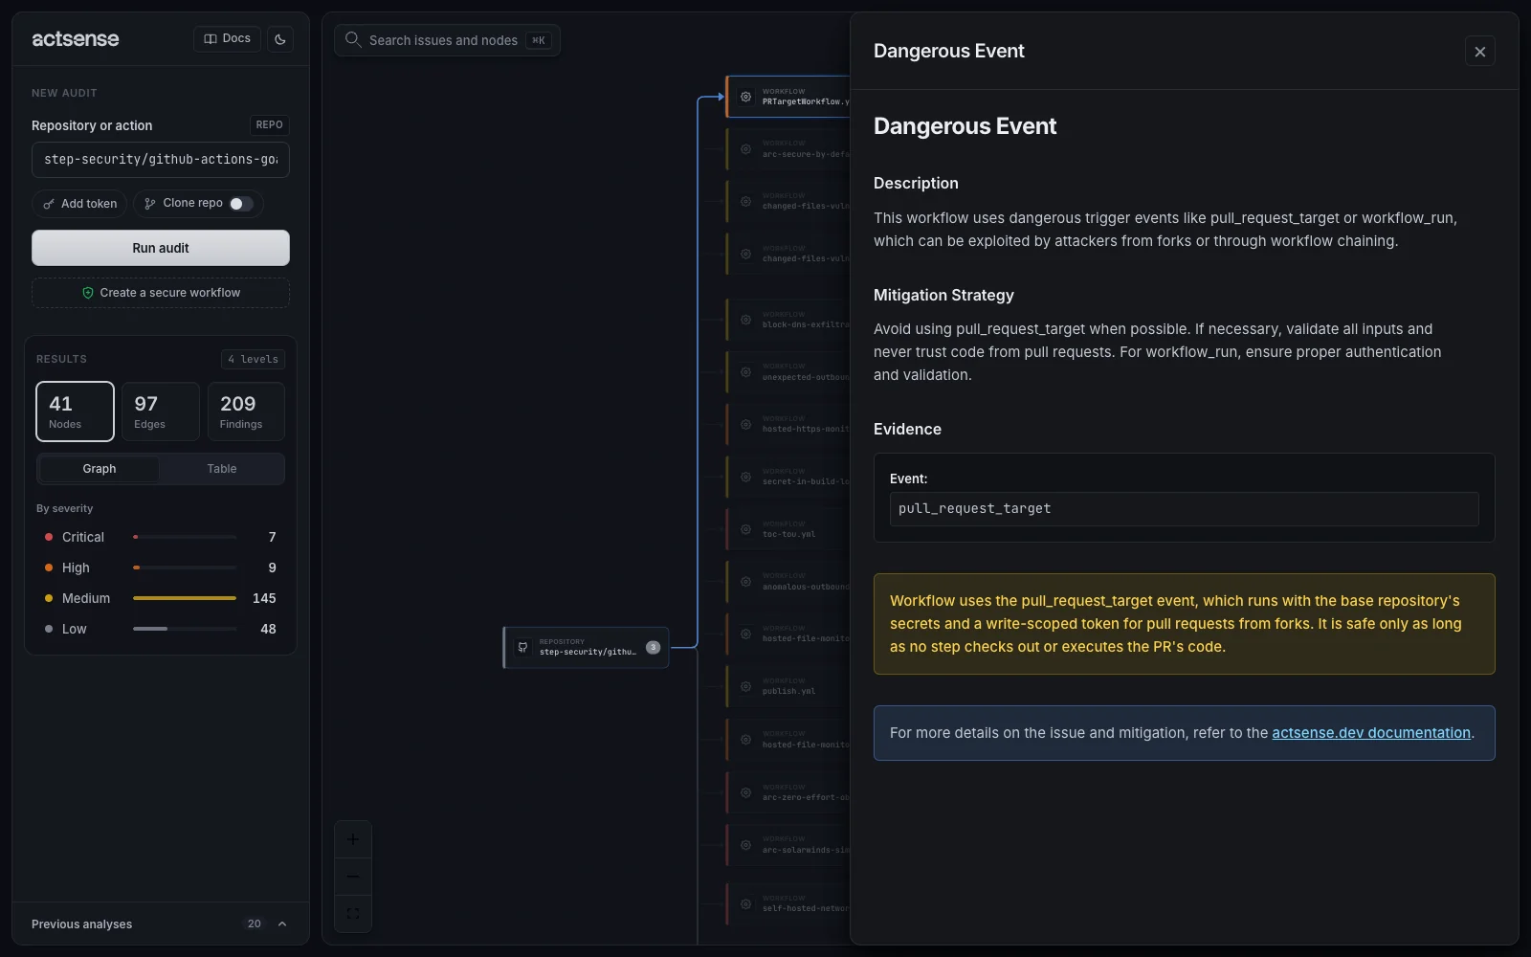Screen dimensions: 1531x957
Task: Close the Dangerous Event panel
Action: click(1479, 52)
